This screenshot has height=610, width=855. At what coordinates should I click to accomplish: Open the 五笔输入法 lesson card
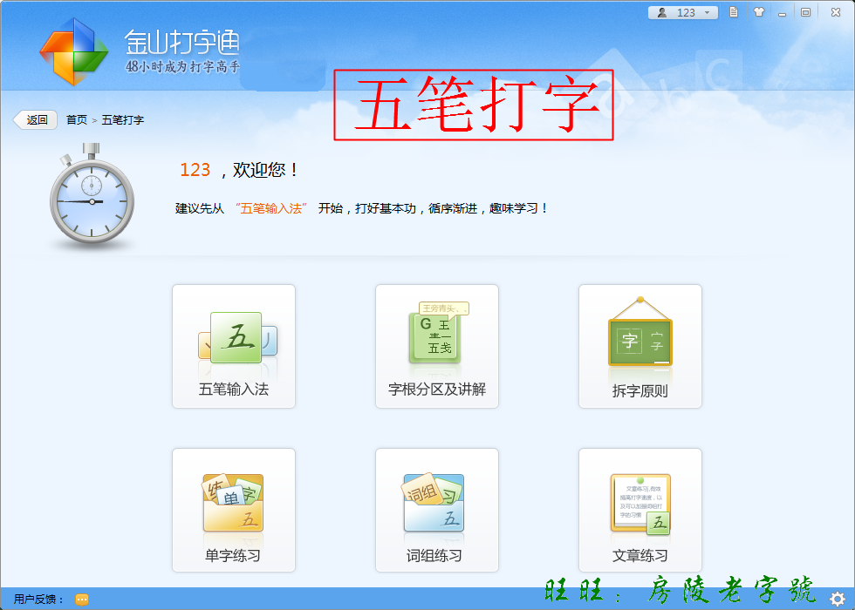[234, 346]
